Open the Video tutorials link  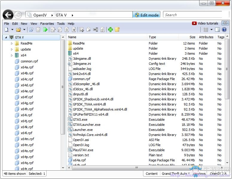tap(208, 23)
